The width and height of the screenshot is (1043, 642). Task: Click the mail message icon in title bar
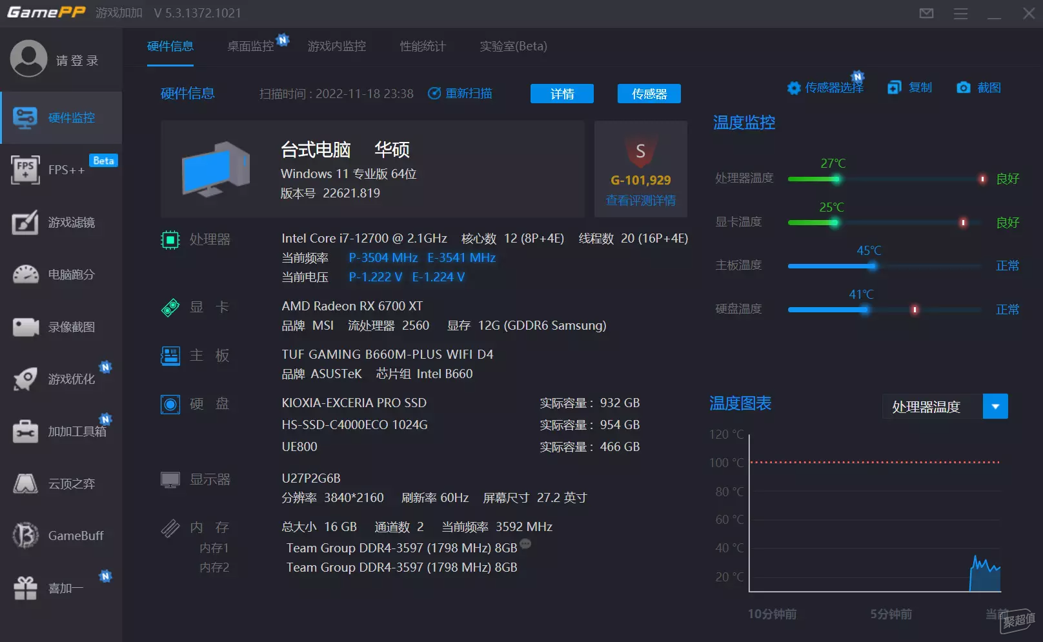[926, 13]
